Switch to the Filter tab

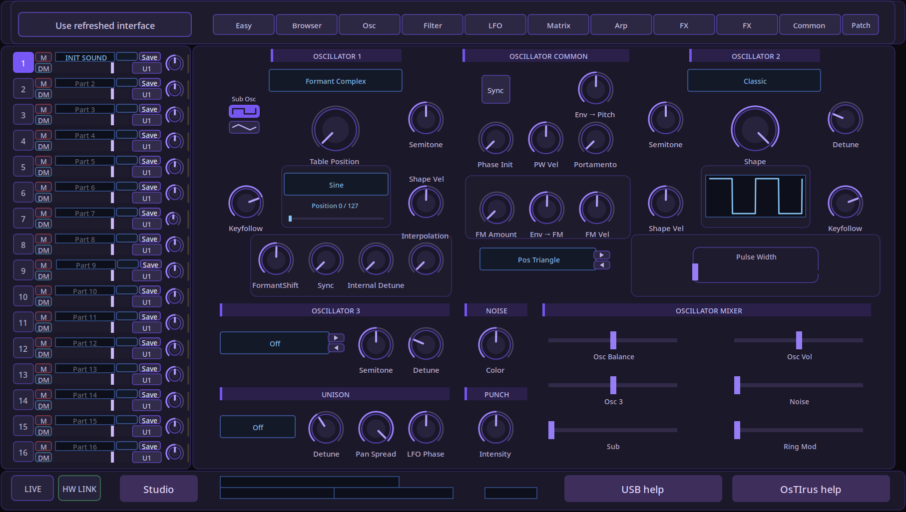tap(433, 25)
